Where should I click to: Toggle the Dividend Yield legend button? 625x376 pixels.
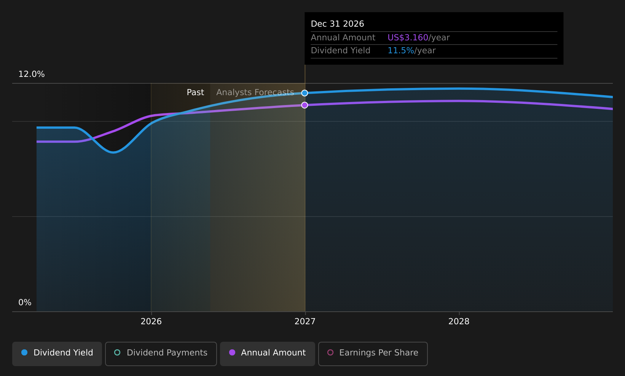(57, 354)
